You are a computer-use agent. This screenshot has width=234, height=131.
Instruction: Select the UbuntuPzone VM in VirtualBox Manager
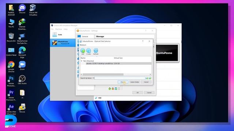[63, 43]
